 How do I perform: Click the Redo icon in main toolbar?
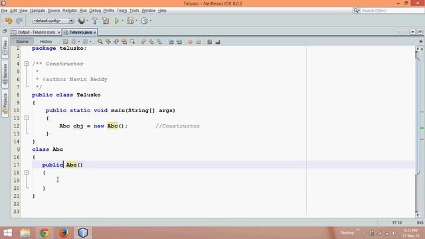pos(19,21)
